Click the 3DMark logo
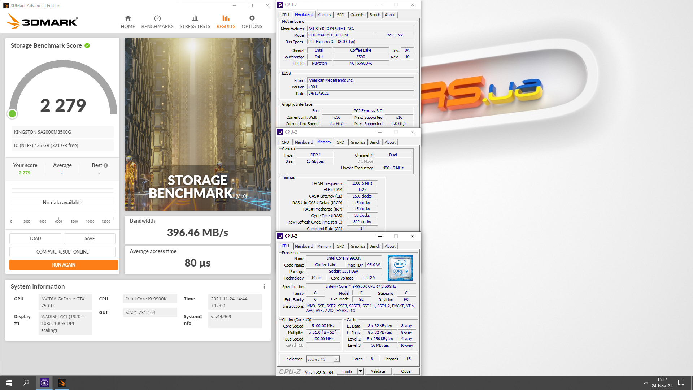This screenshot has width=693, height=390. click(x=42, y=21)
